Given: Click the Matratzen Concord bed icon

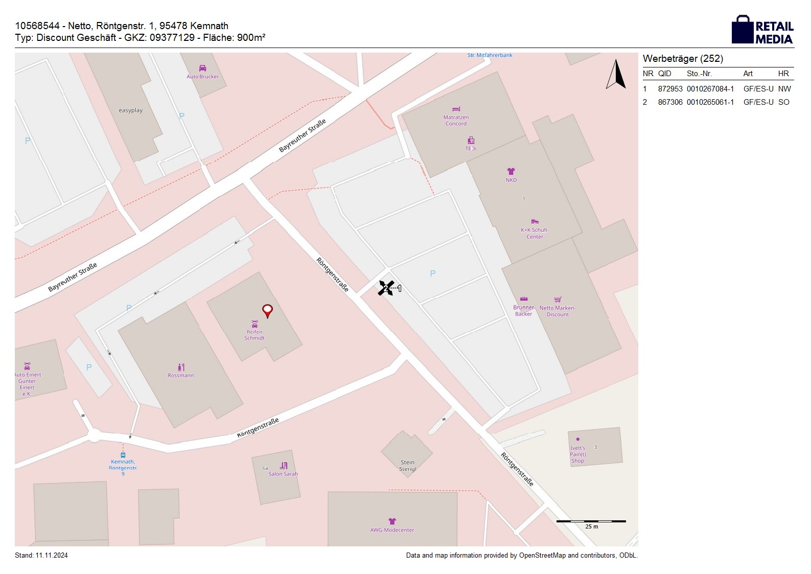Looking at the screenshot, I should click(x=456, y=109).
